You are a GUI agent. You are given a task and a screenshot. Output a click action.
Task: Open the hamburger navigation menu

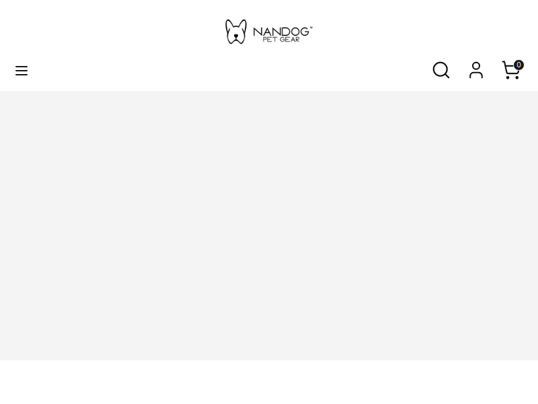(x=22, y=71)
